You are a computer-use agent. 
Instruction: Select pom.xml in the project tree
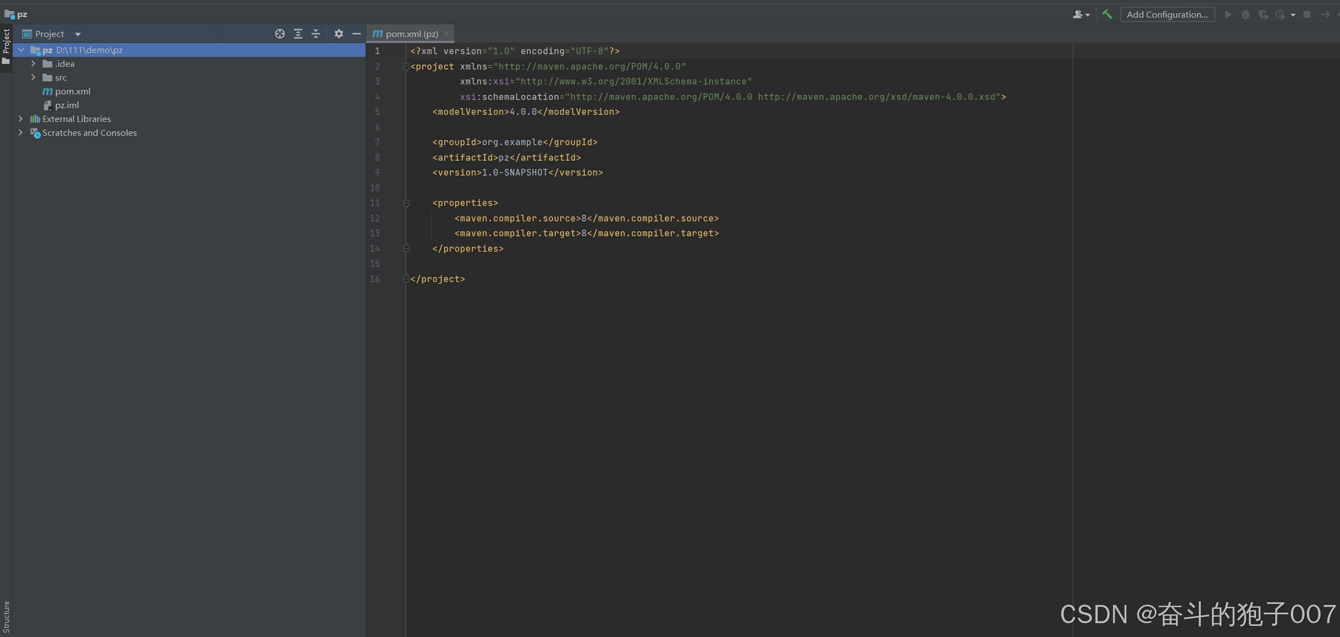[x=72, y=91]
